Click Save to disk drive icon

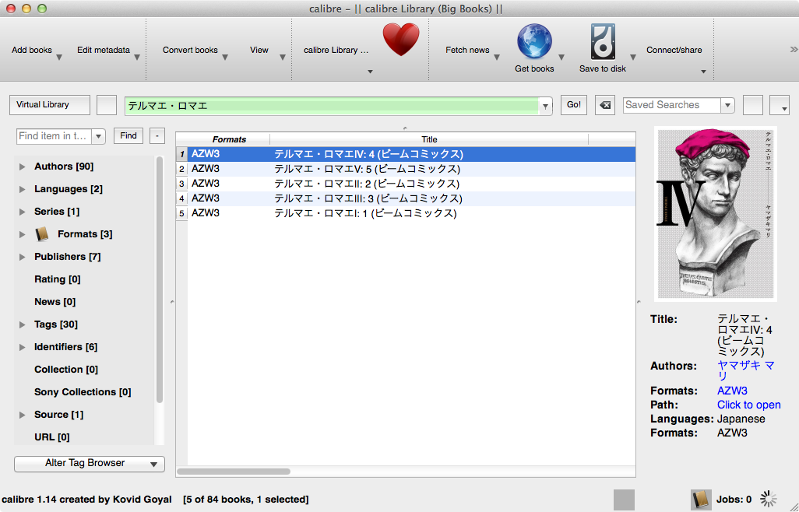[x=603, y=42]
